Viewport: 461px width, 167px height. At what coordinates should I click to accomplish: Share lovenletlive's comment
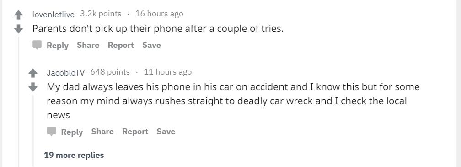pyautogui.click(x=88, y=45)
